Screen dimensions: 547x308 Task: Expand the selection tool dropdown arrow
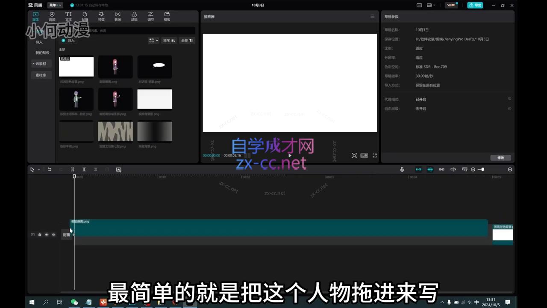(38, 170)
